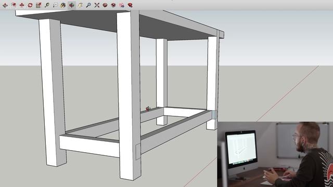Click the Send to LayOut icon
This screenshot has height=187, width=333.
pos(122,5)
